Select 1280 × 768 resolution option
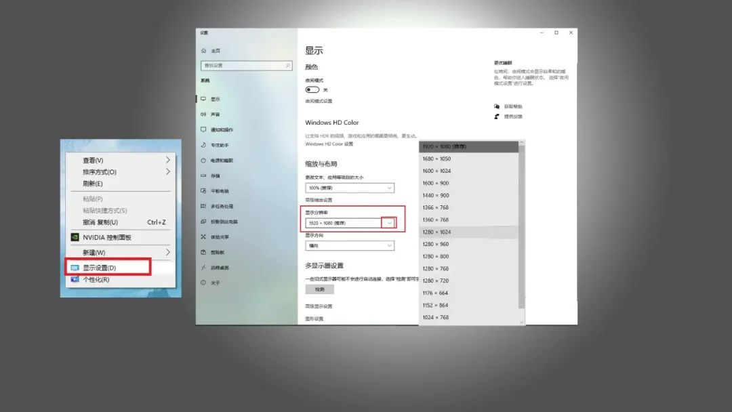732x412 pixels. tap(469, 268)
